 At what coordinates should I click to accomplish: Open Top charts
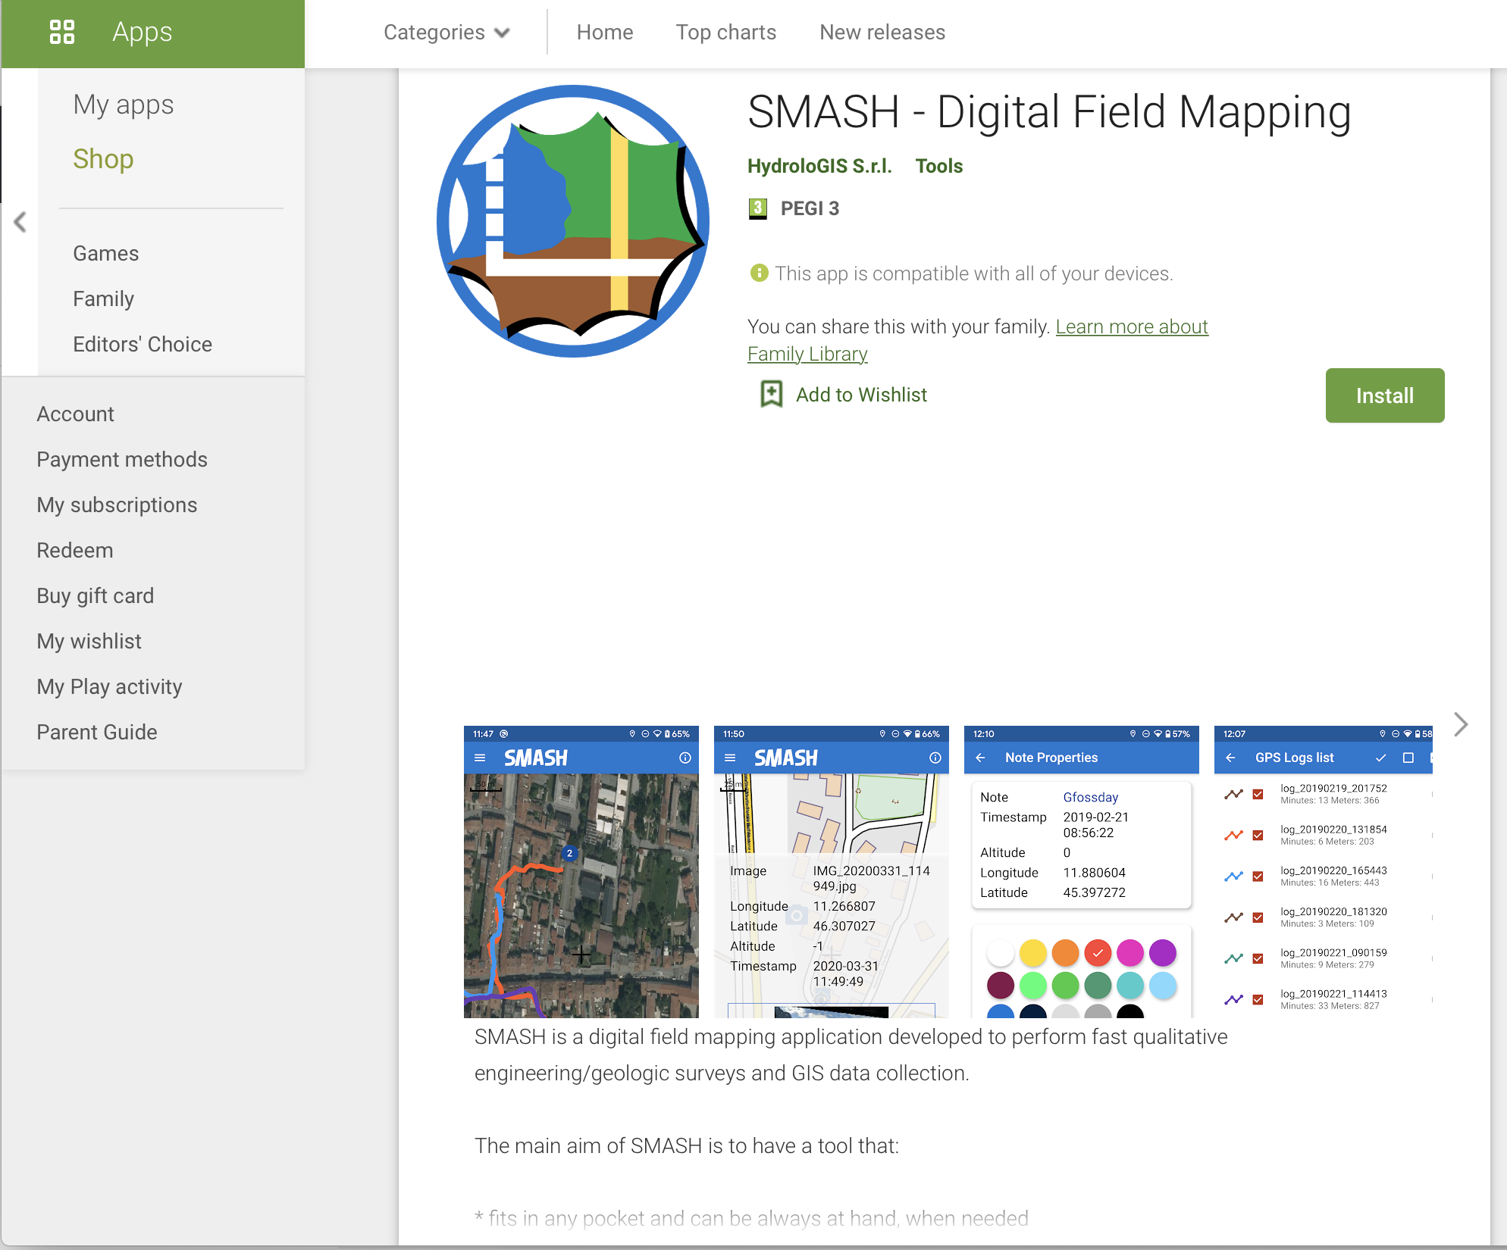[x=725, y=33]
